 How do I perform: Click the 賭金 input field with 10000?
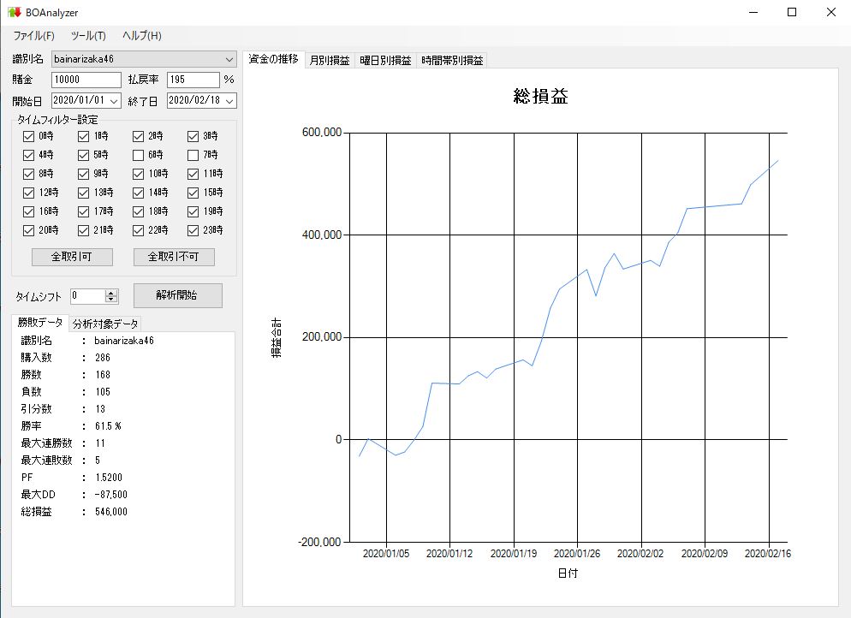click(x=86, y=80)
